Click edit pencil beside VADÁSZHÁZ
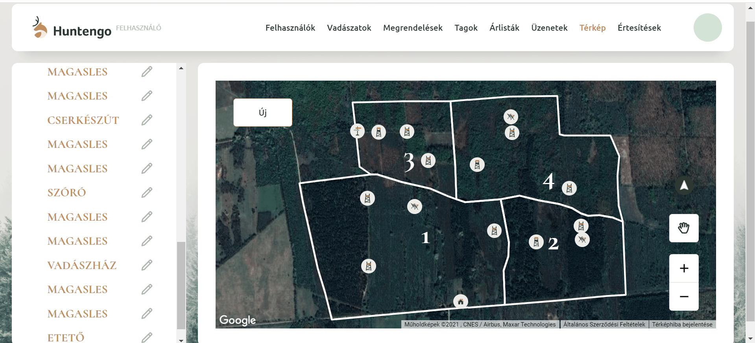The height and width of the screenshot is (343, 755). pyautogui.click(x=147, y=266)
